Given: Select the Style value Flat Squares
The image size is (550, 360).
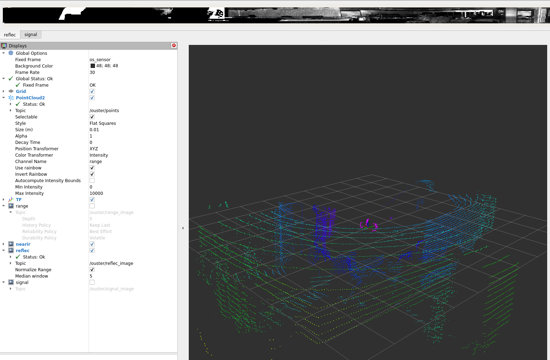Looking at the screenshot, I should (x=103, y=123).
